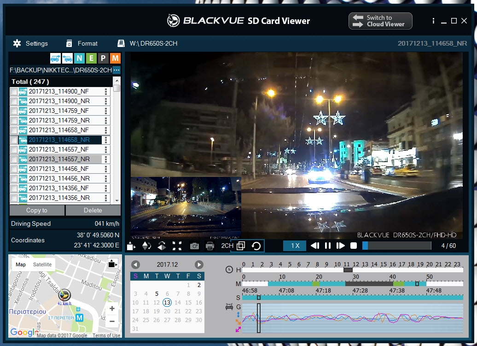477x346 pixels.
Task: Toggle the Event (E) recording filter
Action: [x=91, y=58]
